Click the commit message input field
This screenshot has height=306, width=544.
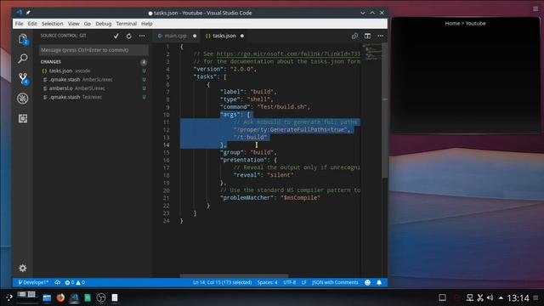coord(93,50)
